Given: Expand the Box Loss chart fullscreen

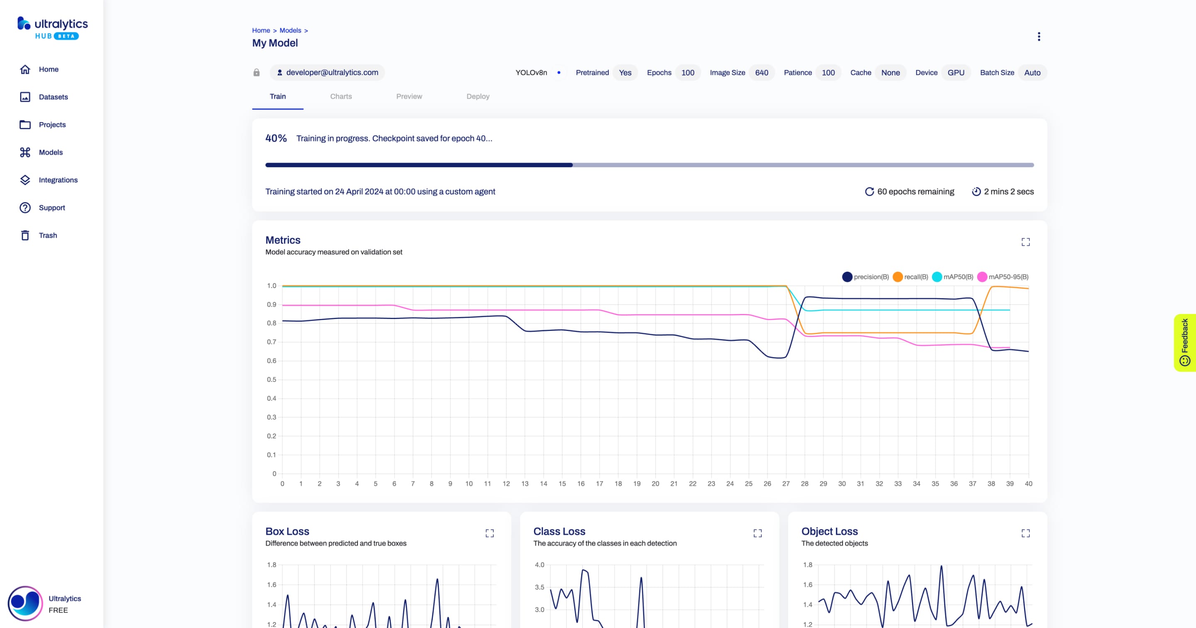Looking at the screenshot, I should point(490,533).
